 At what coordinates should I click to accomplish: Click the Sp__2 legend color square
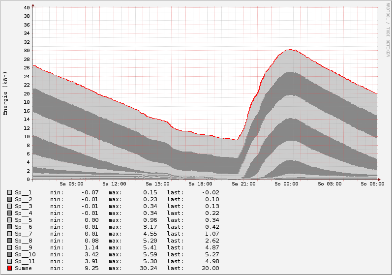tap(9, 199)
